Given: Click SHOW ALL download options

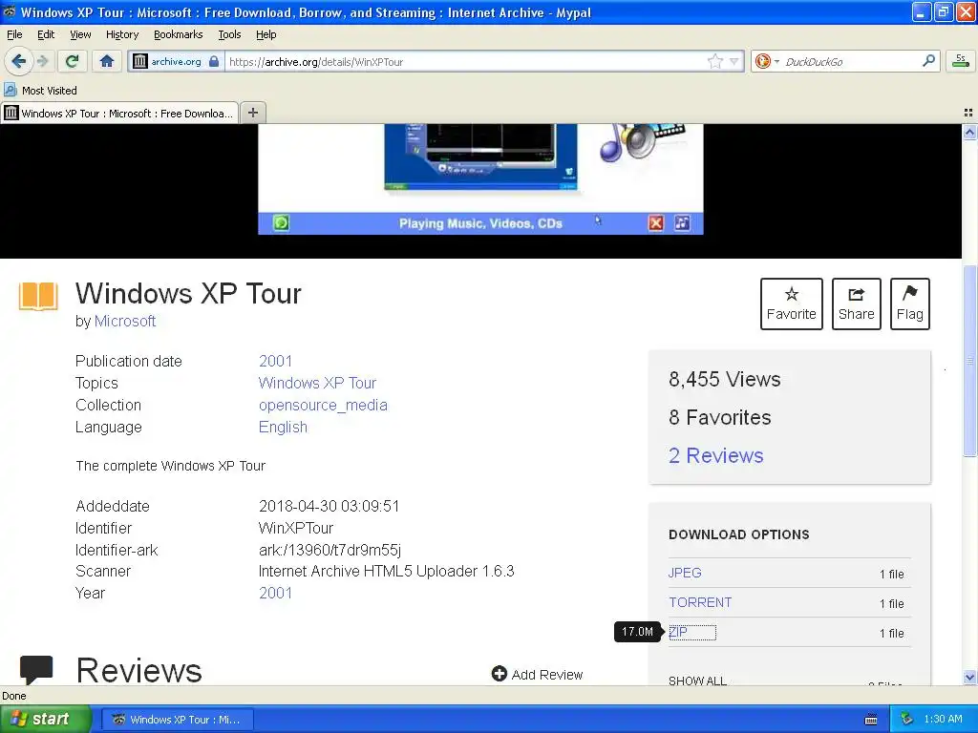Looking at the screenshot, I should [697, 680].
